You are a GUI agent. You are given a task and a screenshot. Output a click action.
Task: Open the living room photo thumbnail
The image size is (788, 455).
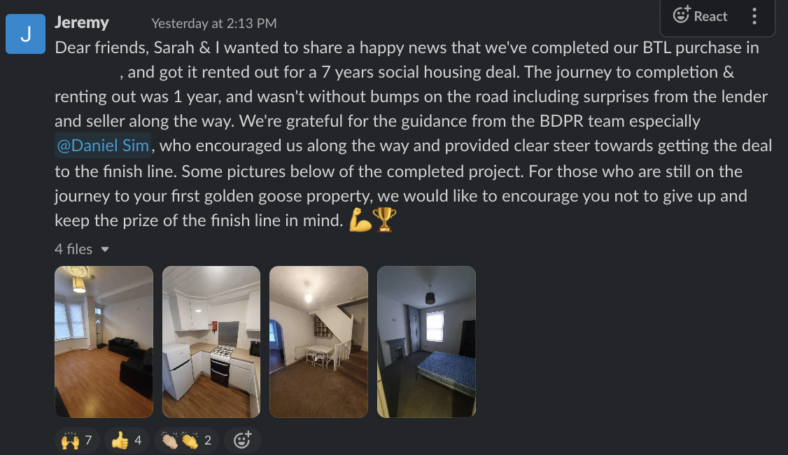point(104,342)
